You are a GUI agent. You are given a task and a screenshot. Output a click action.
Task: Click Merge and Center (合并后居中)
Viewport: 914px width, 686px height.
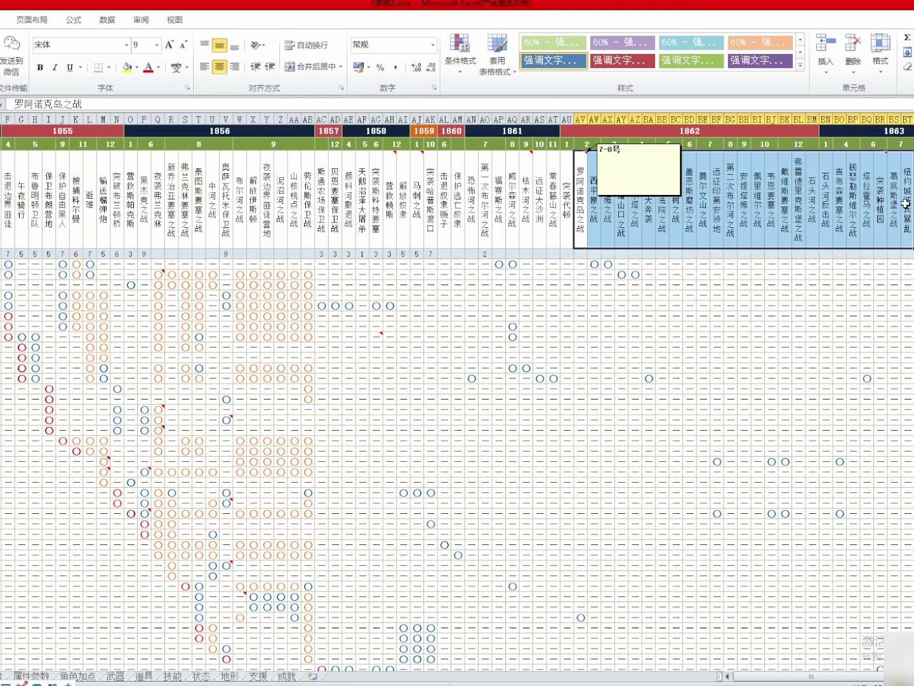pos(310,67)
